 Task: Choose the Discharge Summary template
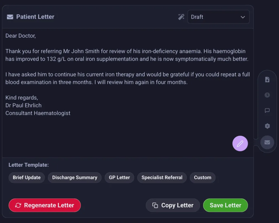coord(74,178)
